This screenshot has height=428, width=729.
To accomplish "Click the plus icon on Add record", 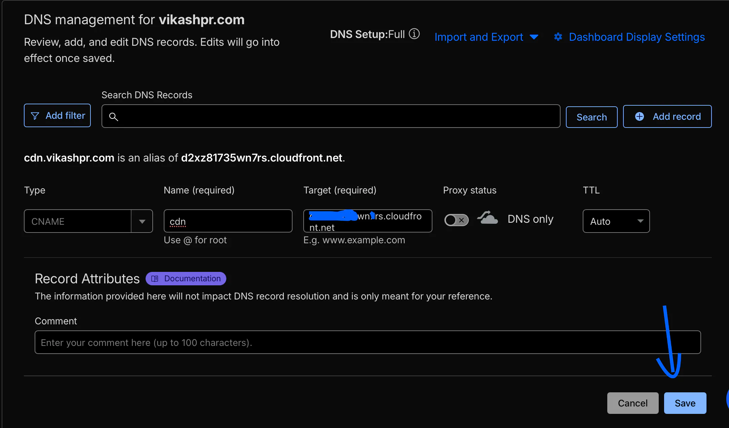I will click(639, 116).
